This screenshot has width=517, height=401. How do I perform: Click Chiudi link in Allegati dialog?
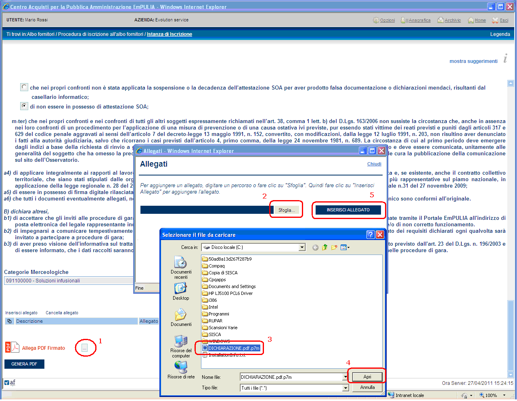(x=374, y=164)
